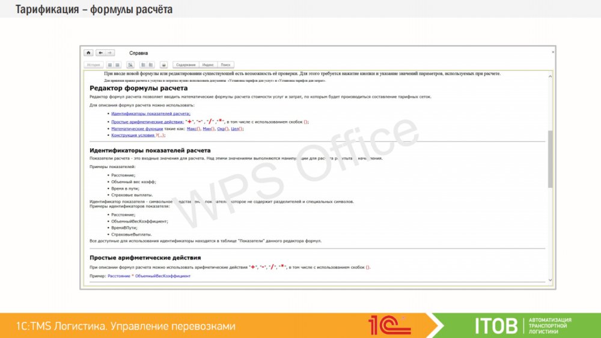Switch to the Индекс tab
Image resolution: width=601 pixels, height=338 pixels.
click(208, 65)
